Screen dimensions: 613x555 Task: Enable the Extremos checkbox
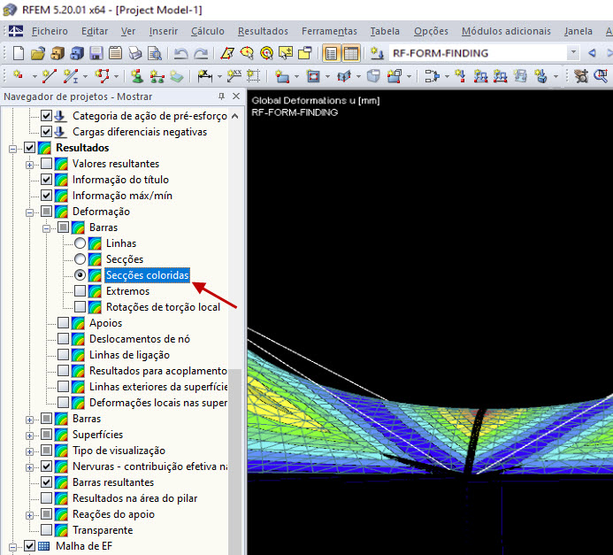80,291
